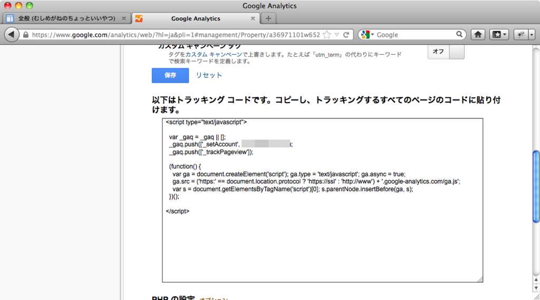
Task: Open the URL history dropdown arrow
Action: coord(337,35)
